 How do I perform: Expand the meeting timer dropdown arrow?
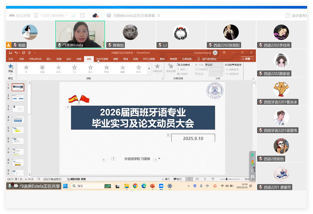coord(67,15)
